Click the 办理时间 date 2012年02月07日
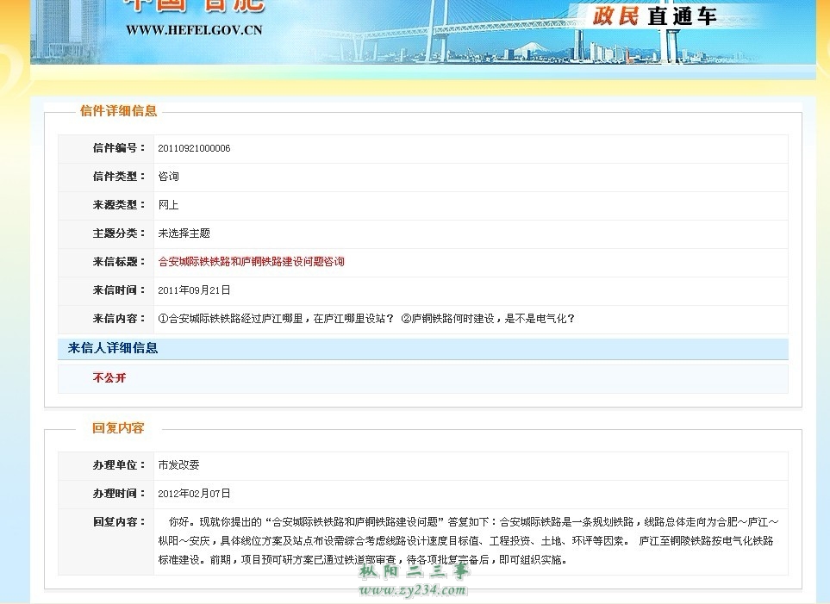The image size is (830, 604). click(194, 494)
